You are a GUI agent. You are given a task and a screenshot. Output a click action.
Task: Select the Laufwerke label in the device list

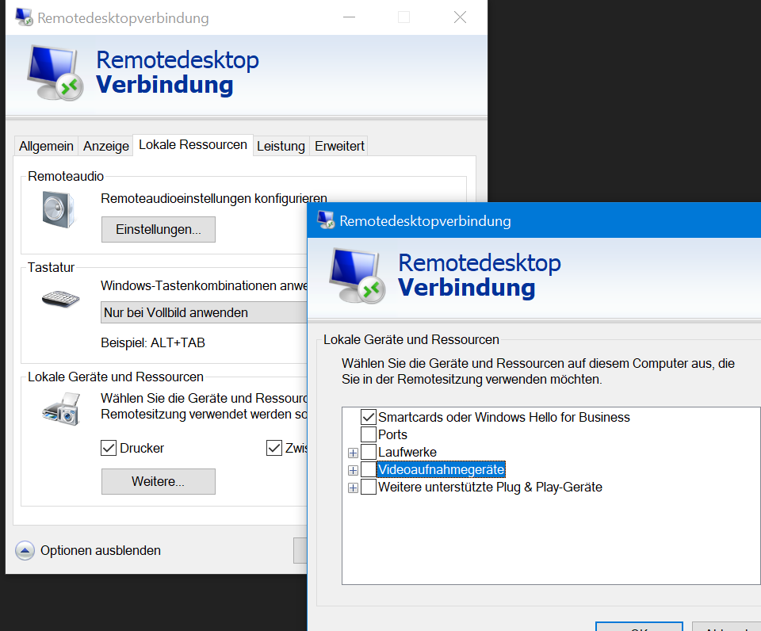coord(407,452)
